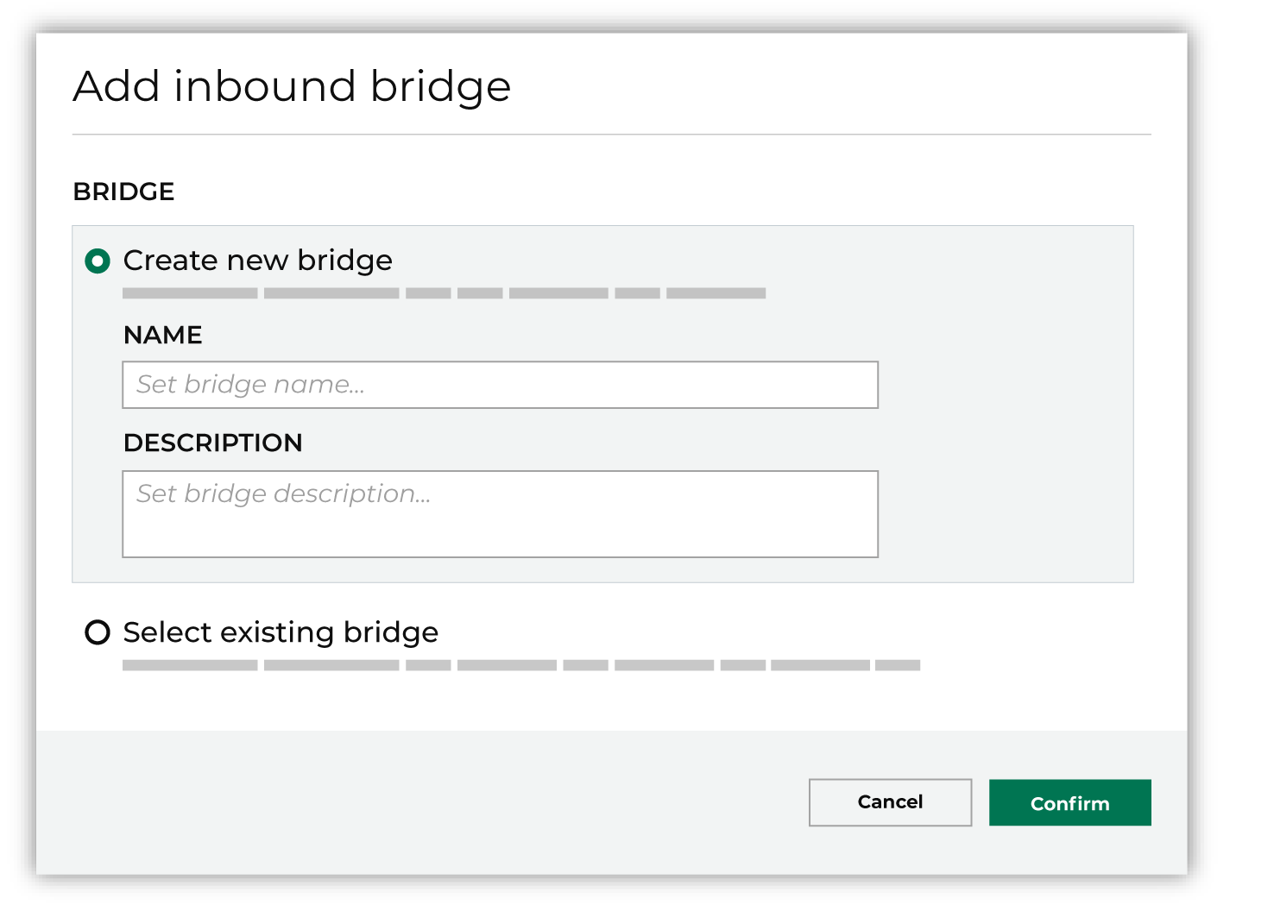Click the Create new bridge label text
This screenshot has height=911, width=1274.
coord(258,261)
